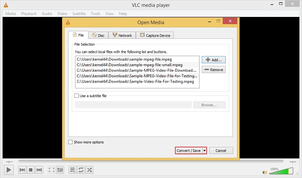Enable Use a subtitle file checkbox
This screenshot has width=302, height=178.
coord(76,96)
